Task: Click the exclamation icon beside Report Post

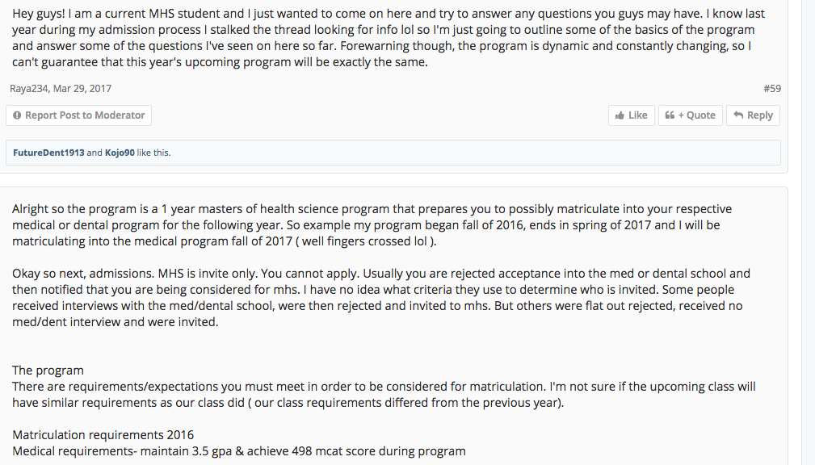Action: pos(17,115)
